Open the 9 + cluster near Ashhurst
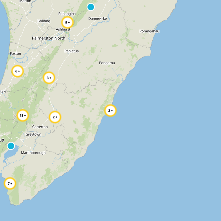221x221 pixels. pos(67,22)
